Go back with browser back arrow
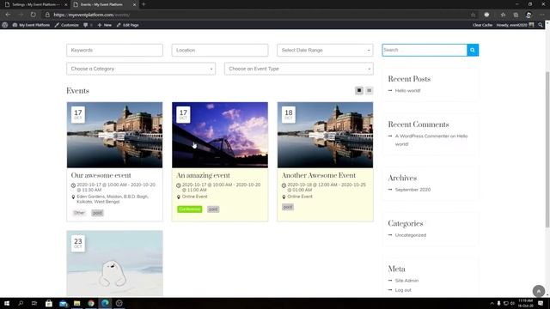The width and height of the screenshot is (550, 309). coord(8,15)
